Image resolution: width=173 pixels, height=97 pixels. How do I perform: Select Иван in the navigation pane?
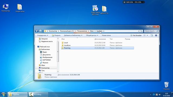point(43,65)
